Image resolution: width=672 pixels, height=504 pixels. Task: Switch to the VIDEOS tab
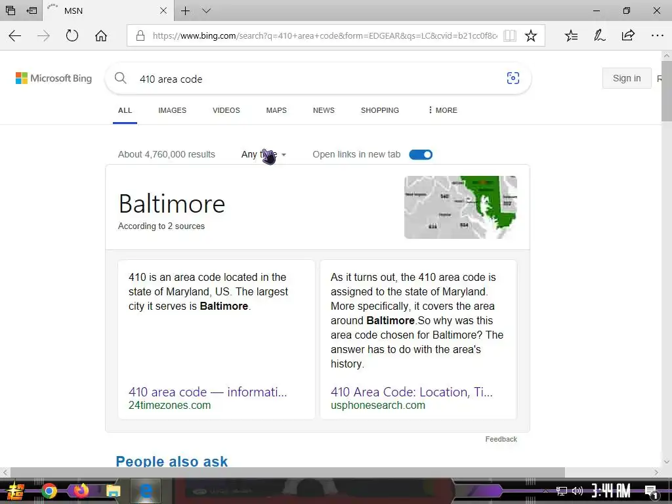click(x=226, y=110)
